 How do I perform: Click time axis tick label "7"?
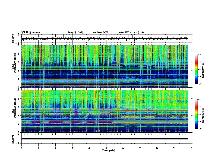click(x=140, y=148)
